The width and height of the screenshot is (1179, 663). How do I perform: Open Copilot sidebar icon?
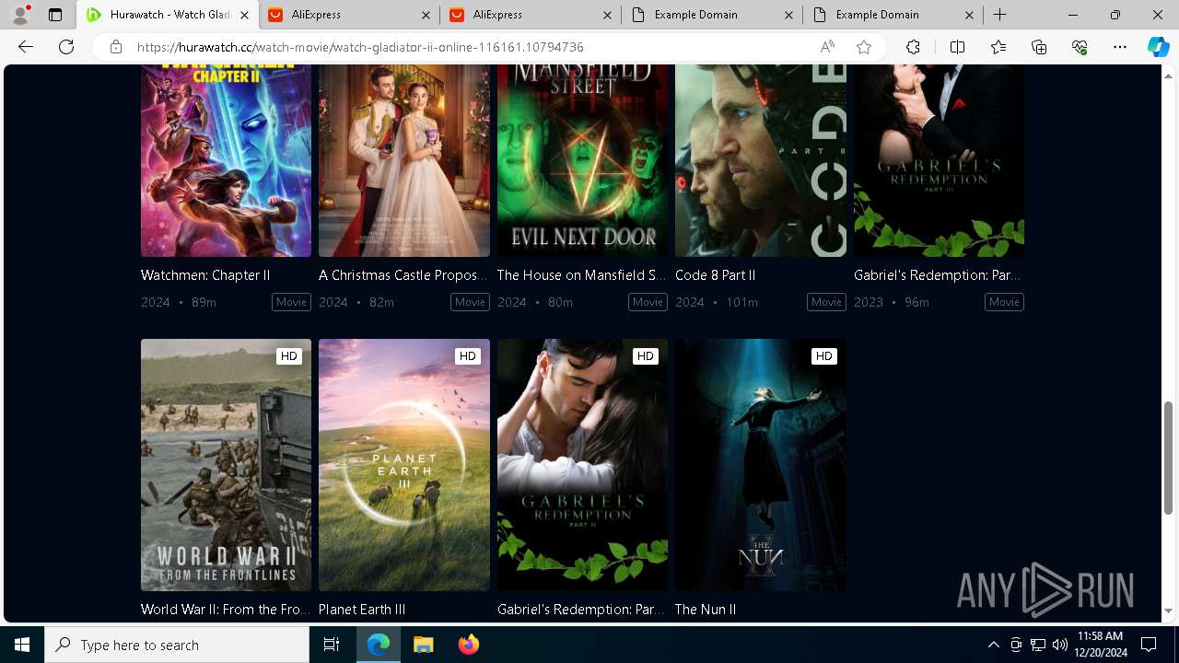tap(1158, 47)
